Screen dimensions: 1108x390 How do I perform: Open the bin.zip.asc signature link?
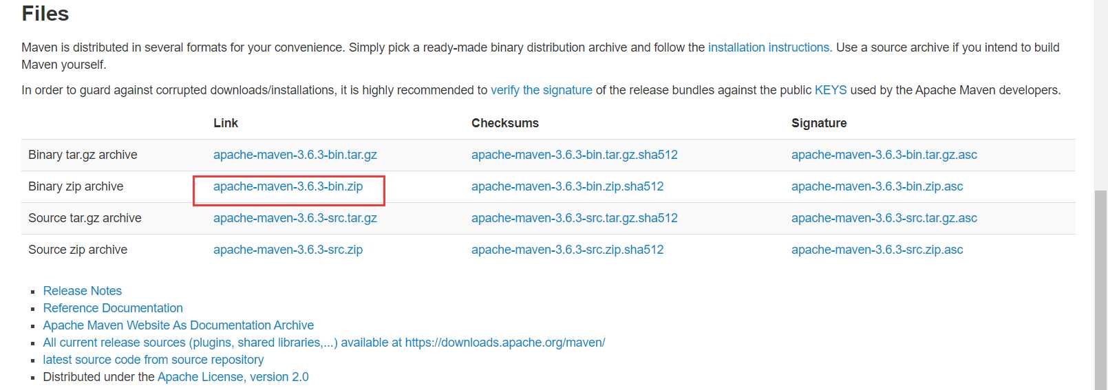pos(877,186)
